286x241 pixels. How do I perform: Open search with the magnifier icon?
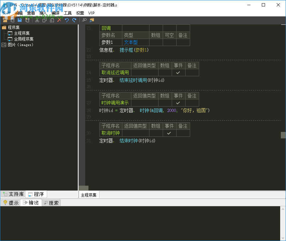pyautogui.click(x=84, y=20)
